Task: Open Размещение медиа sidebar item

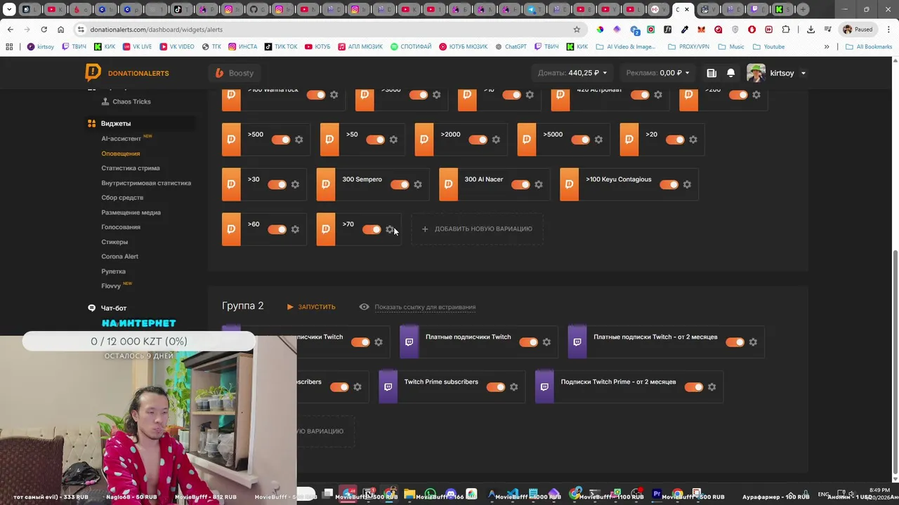Action: tap(131, 213)
